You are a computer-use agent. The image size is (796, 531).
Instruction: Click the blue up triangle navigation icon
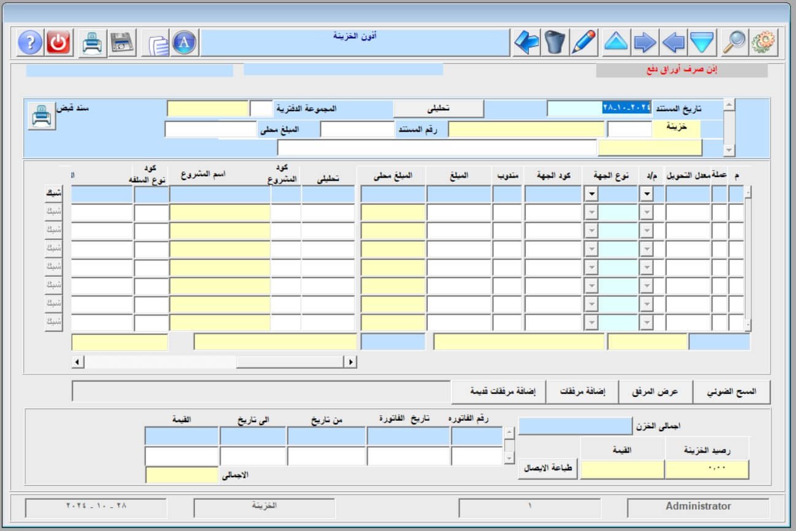(616, 42)
